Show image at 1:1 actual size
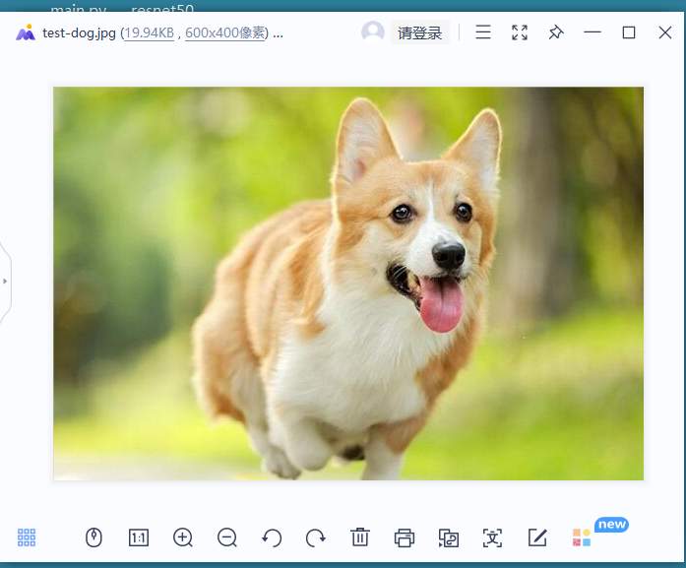 coord(138,537)
